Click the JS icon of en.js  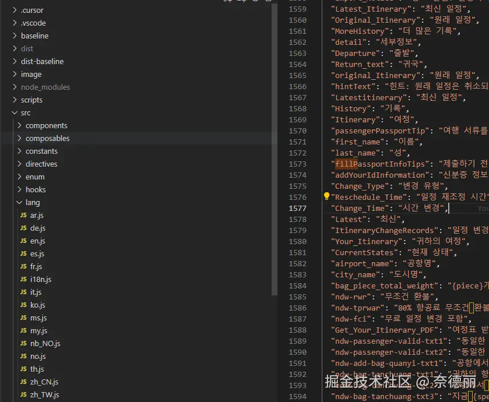23,241
